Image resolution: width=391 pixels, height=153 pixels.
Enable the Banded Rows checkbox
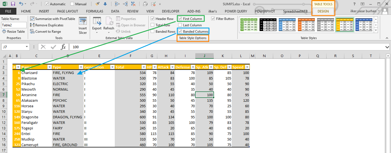click(x=153, y=32)
